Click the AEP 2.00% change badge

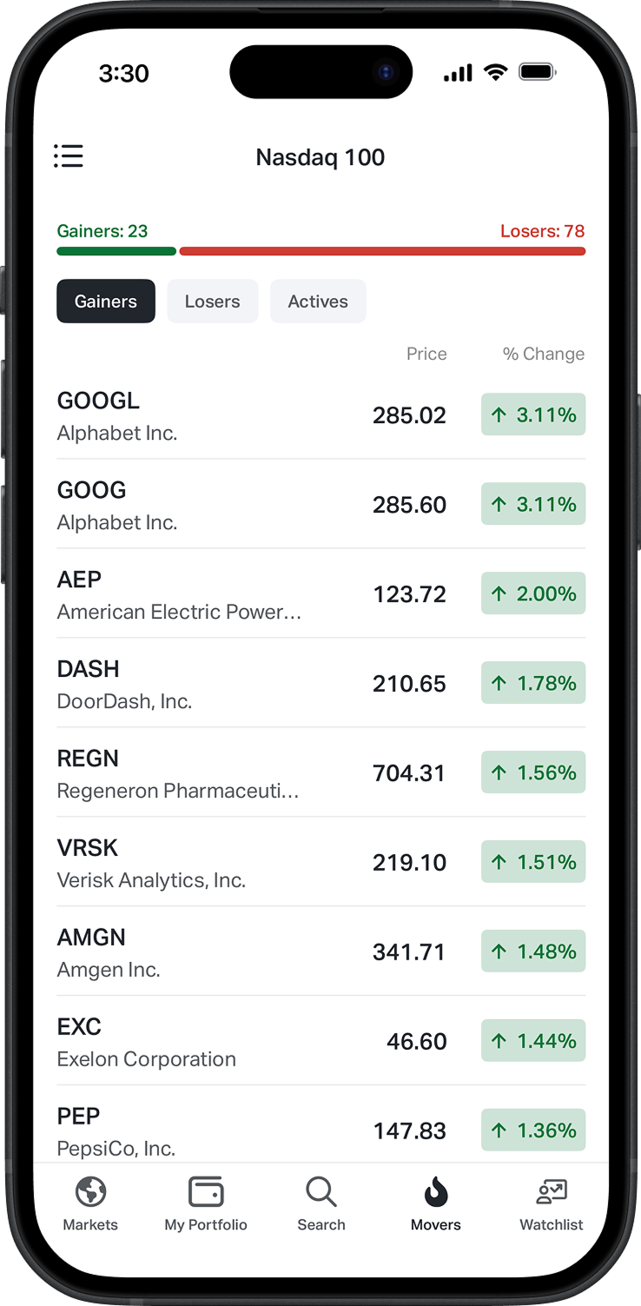tap(533, 593)
